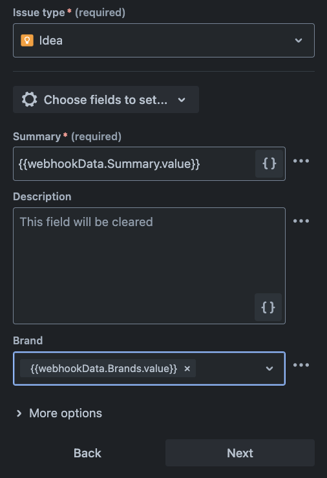Focus the Summary text input

pyautogui.click(x=134, y=163)
